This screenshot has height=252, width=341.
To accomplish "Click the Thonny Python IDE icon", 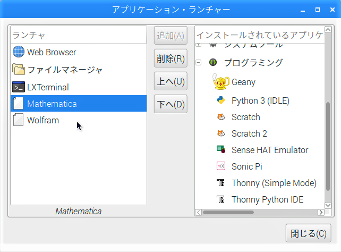I will pyautogui.click(x=220, y=199).
